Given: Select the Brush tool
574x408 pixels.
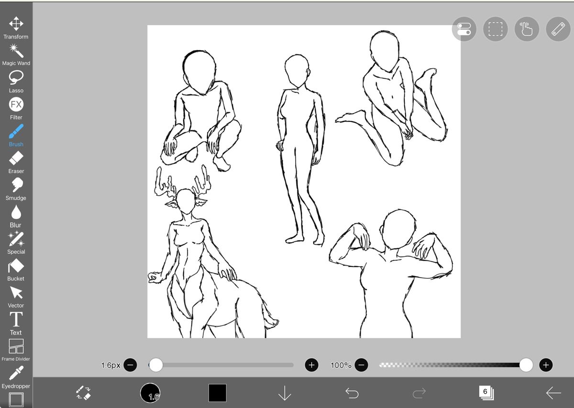Looking at the screenshot, I should click(x=16, y=135).
